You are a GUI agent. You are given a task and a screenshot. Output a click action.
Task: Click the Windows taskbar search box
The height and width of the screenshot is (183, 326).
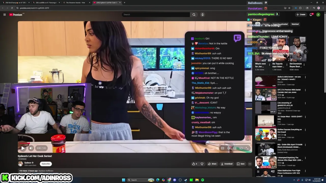141,180
